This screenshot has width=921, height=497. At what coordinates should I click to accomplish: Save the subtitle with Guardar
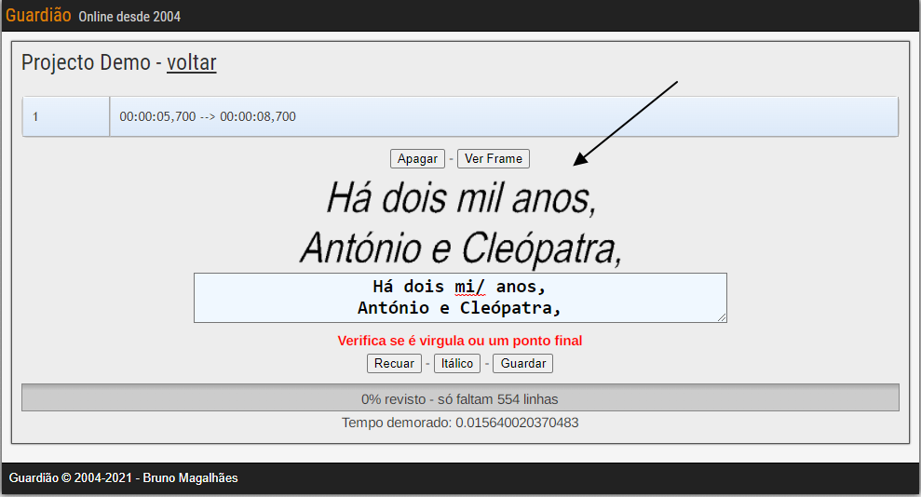point(522,364)
